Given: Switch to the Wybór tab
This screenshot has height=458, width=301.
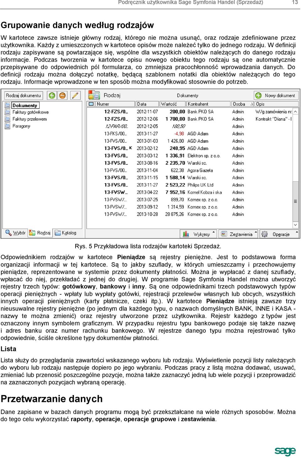Looking at the screenshot, I should point(16,233).
